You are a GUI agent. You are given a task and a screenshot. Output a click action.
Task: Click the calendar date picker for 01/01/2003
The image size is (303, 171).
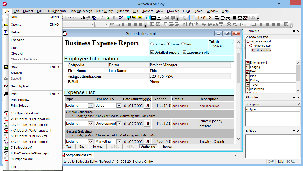[x=147, y=105]
